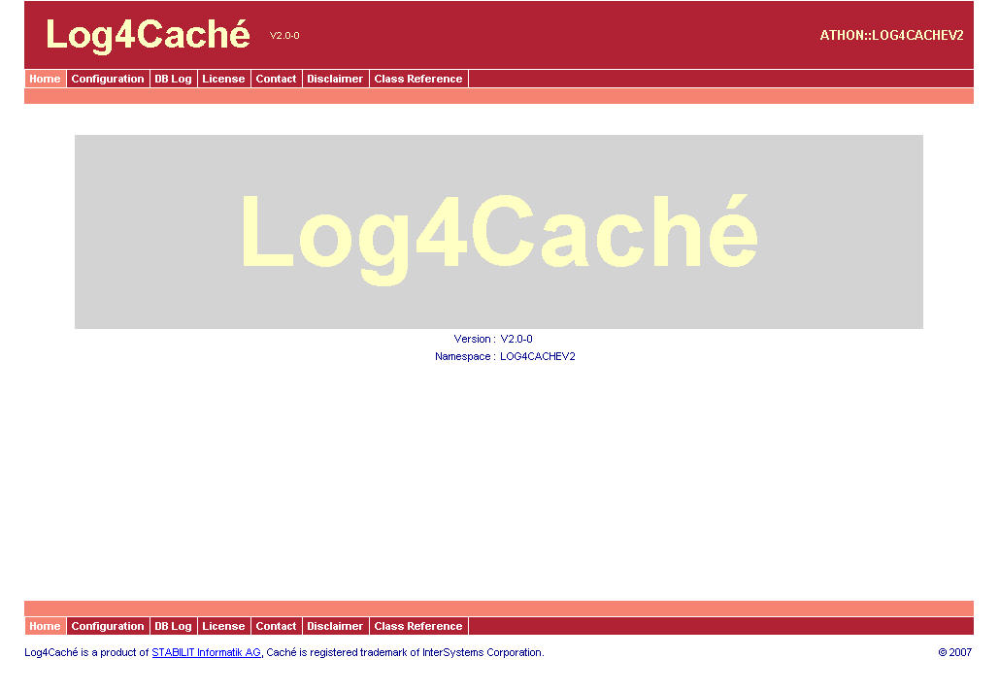Image resolution: width=999 pixels, height=691 pixels.
Task: Select License in the footer navigation bar
Action: click(223, 626)
